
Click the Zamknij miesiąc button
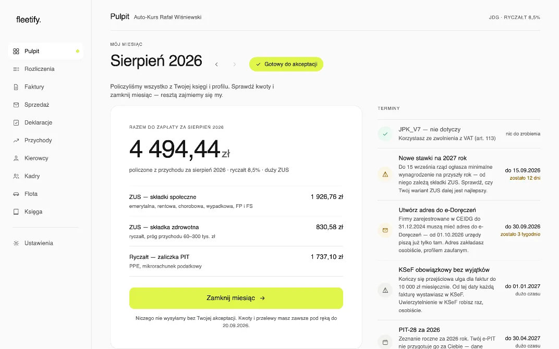coord(236,298)
